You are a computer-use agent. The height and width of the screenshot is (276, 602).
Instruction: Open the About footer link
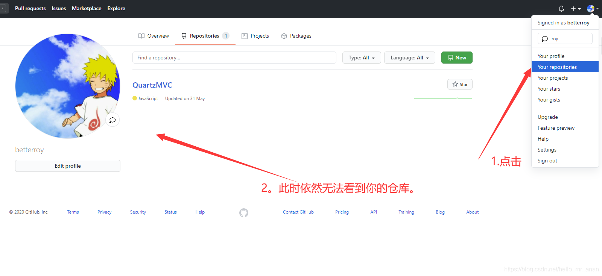tap(473, 212)
